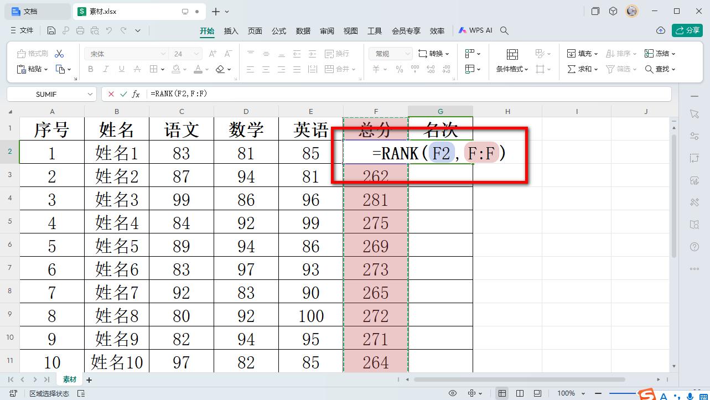The height and width of the screenshot is (400, 710).
Task: Open the 审阅 Review ribbon tab
Action: [327, 31]
